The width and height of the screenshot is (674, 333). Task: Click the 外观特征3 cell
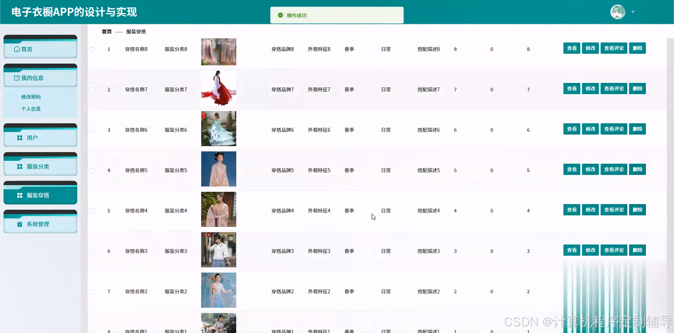319,251
